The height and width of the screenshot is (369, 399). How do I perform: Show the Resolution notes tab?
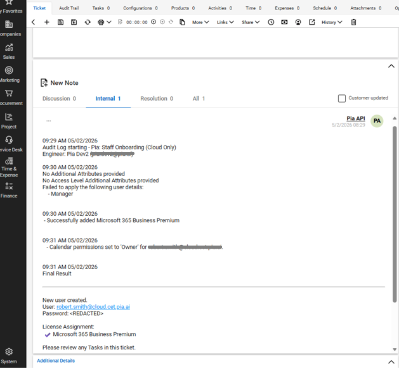point(157,99)
